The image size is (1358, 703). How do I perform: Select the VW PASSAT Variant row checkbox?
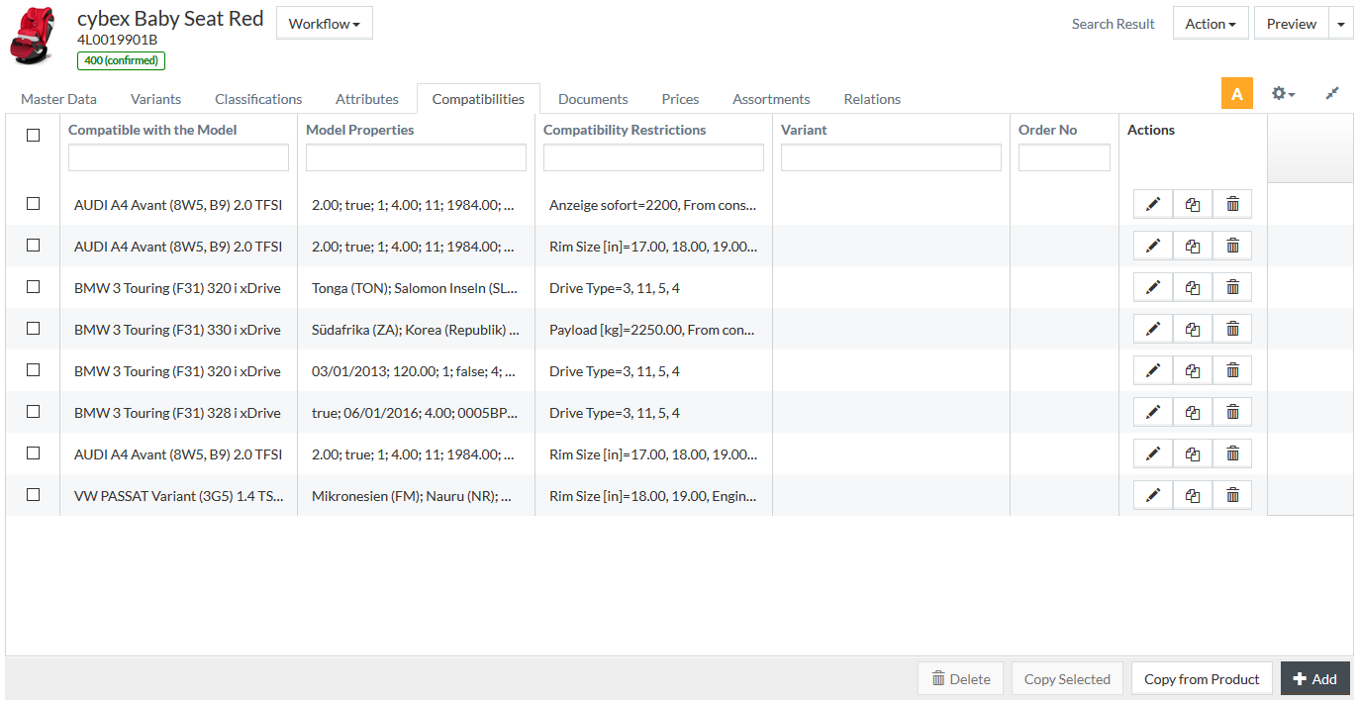(x=33, y=495)
